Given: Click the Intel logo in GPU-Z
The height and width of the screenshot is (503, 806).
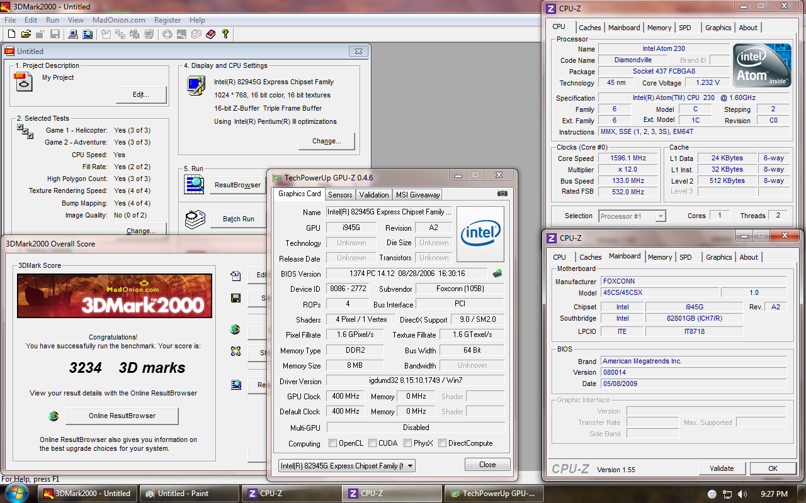Looking at the screenshot, I should 480,234.
